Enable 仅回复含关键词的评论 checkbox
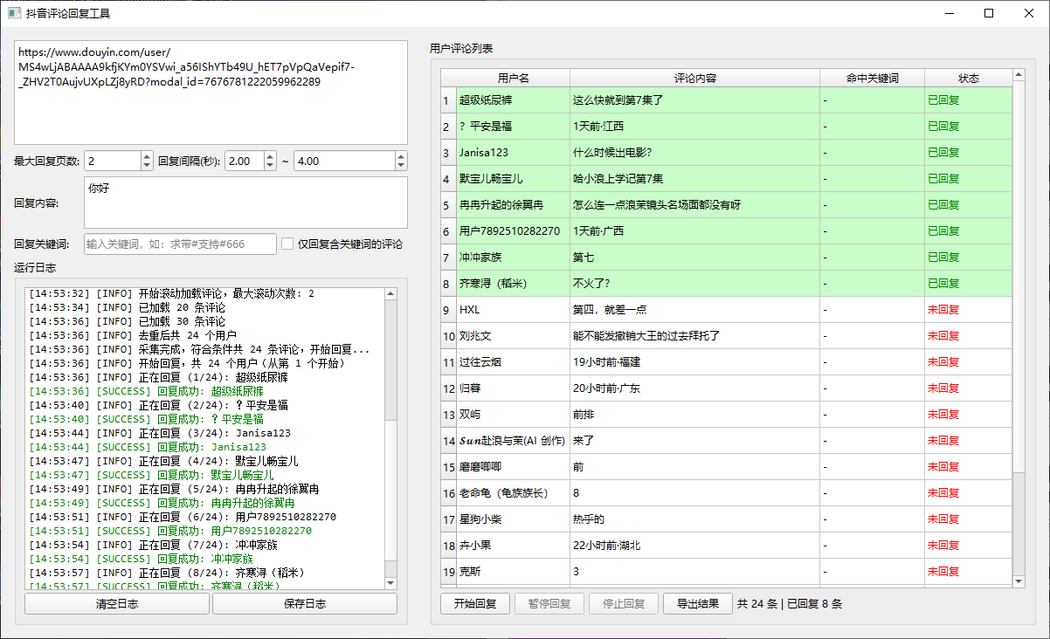Image resolution: width=1050 pixels, height=639 pixels. (287, 244)
